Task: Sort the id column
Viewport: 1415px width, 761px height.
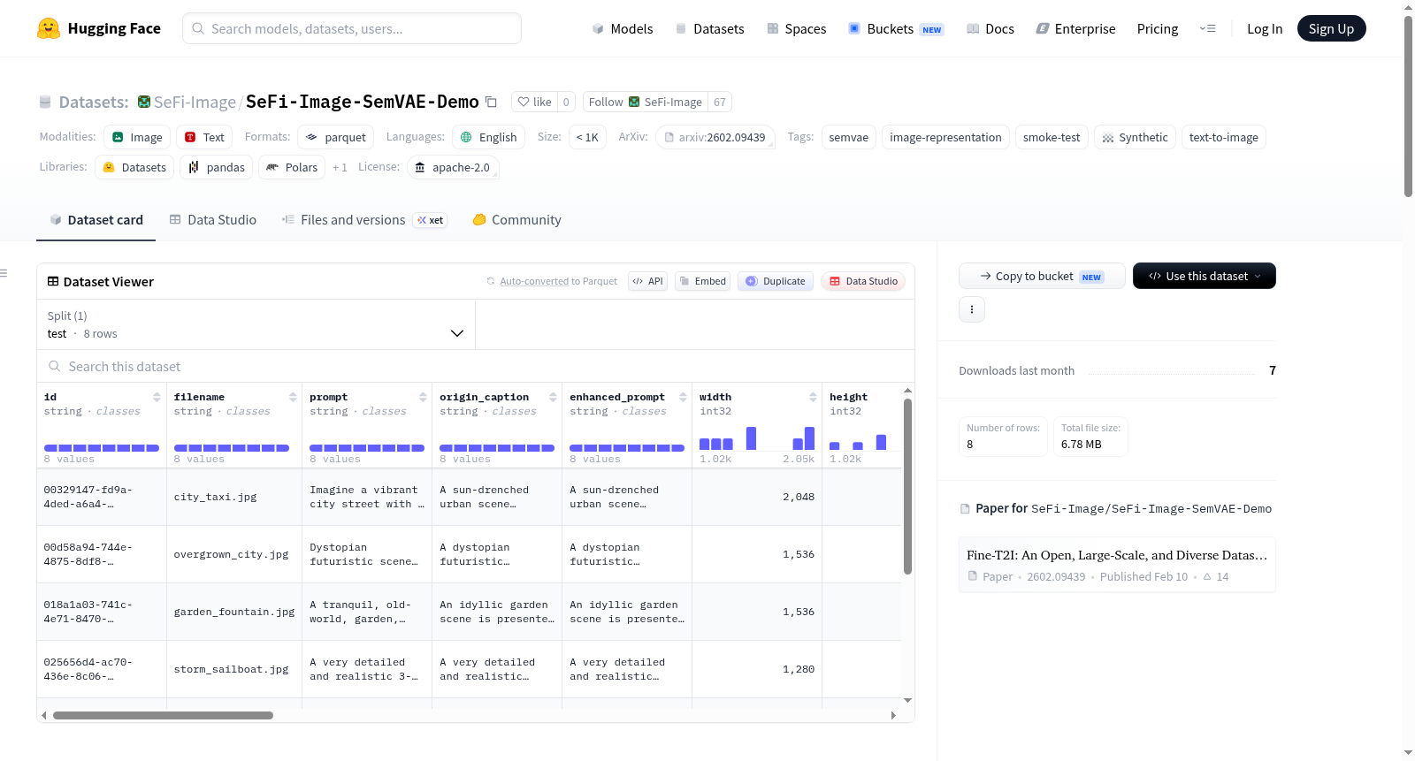Action: pyautogui.click(x=157, y=397)
